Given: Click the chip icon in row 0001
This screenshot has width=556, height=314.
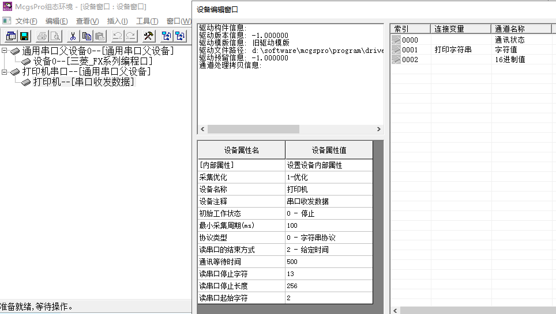Looking at the screenshot, I should tap(396, 50).
